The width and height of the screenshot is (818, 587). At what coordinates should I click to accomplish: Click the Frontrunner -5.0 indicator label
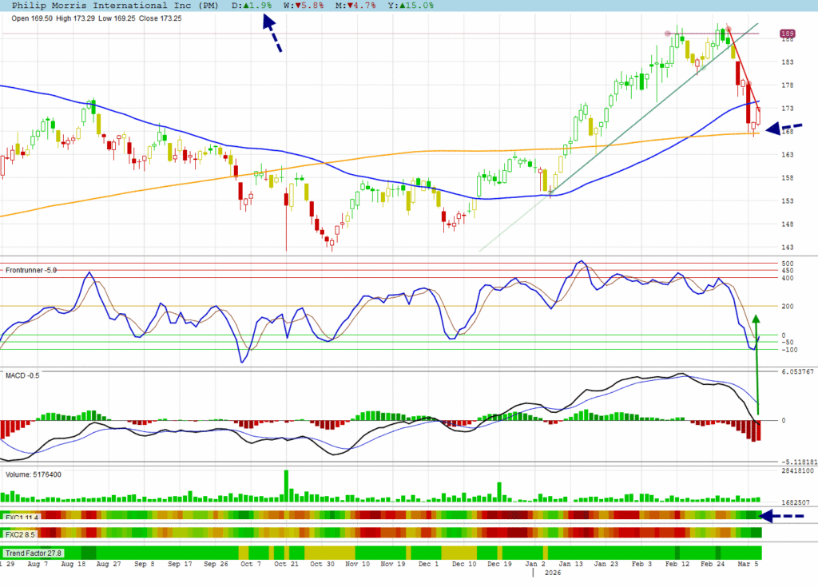point(32,270)
